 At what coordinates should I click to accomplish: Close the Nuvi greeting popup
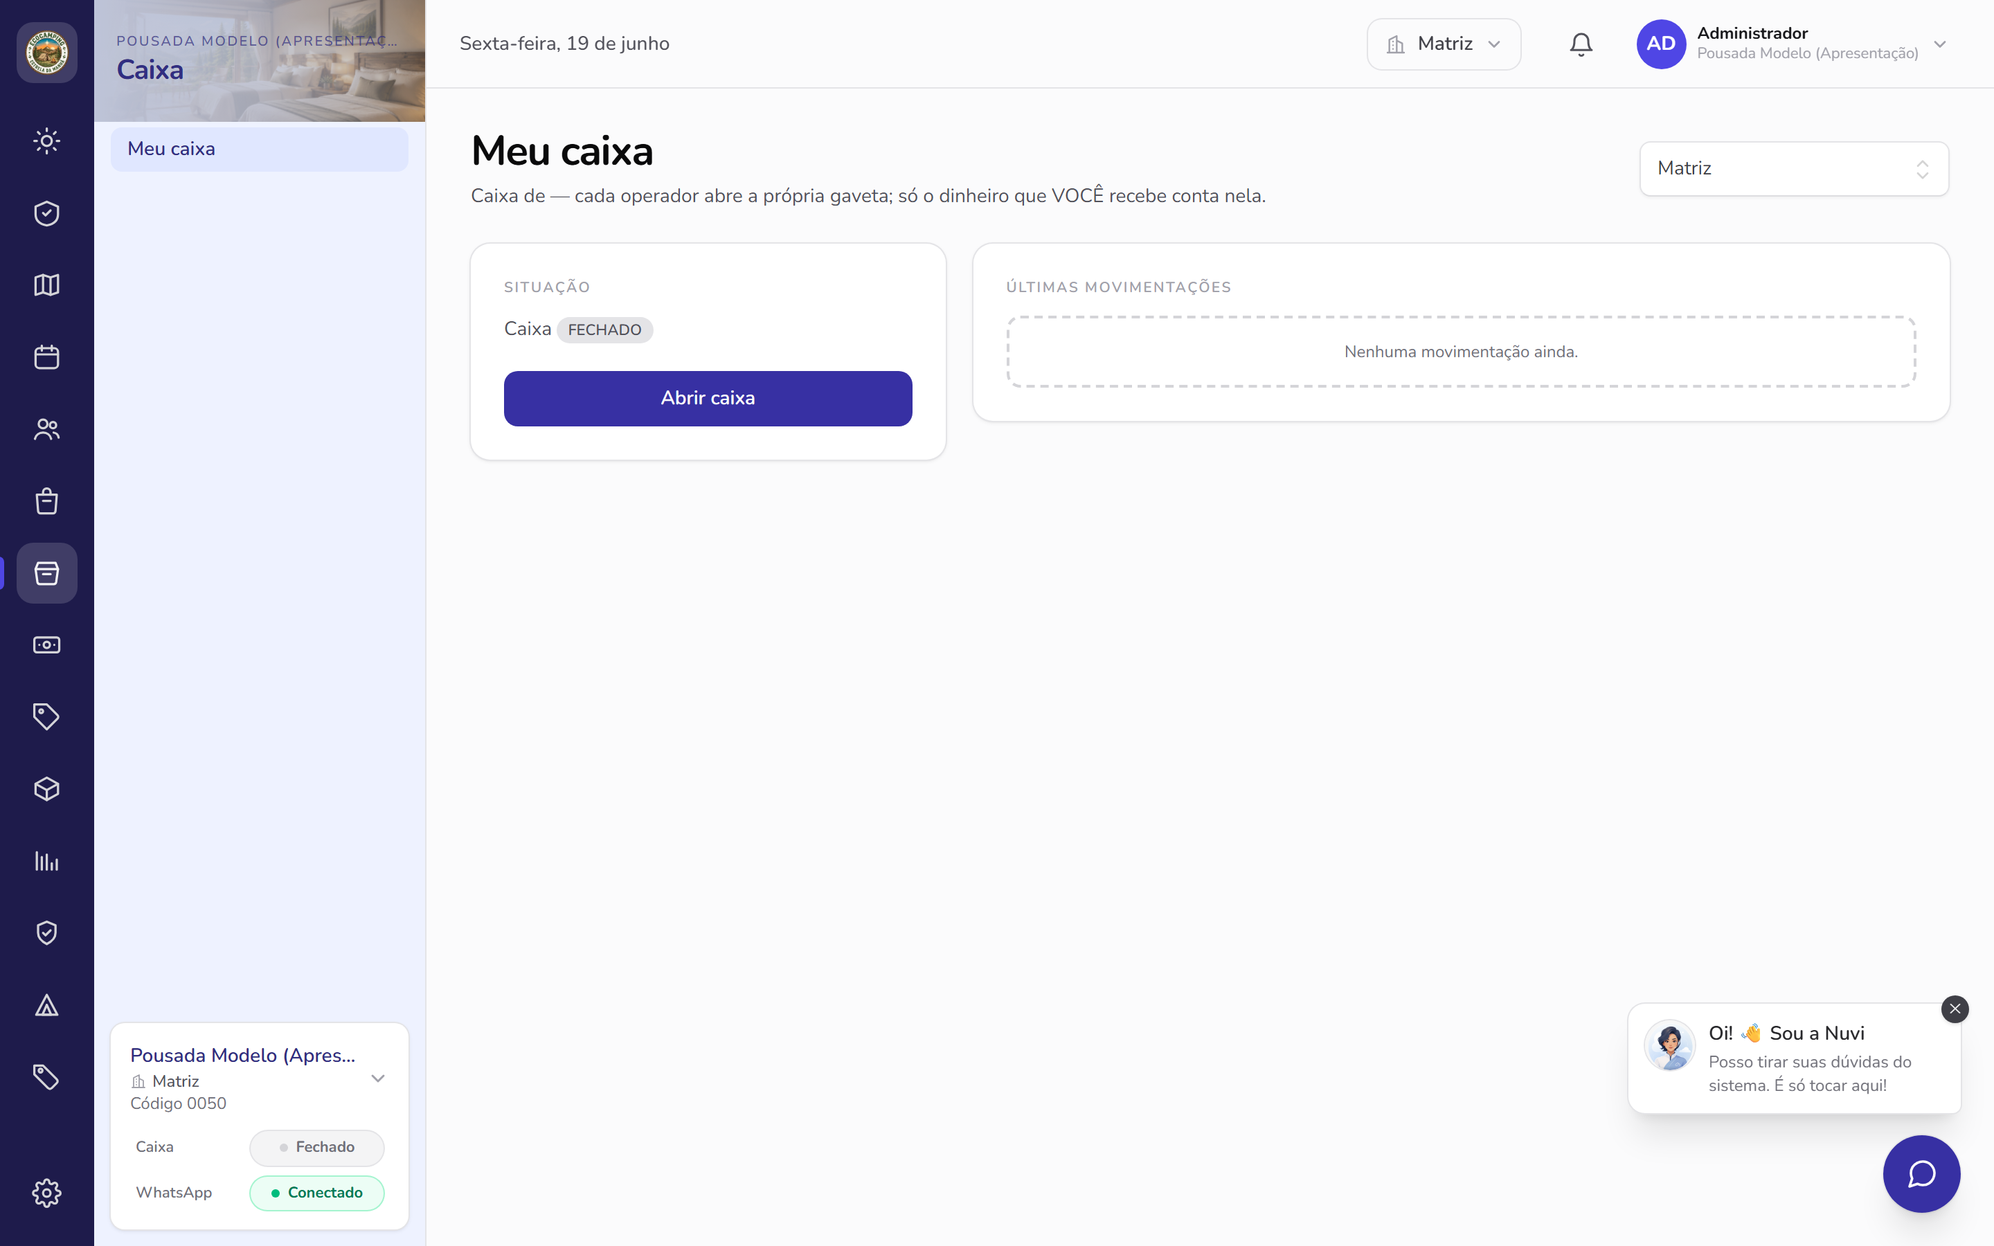(x=1955, y=1009)
